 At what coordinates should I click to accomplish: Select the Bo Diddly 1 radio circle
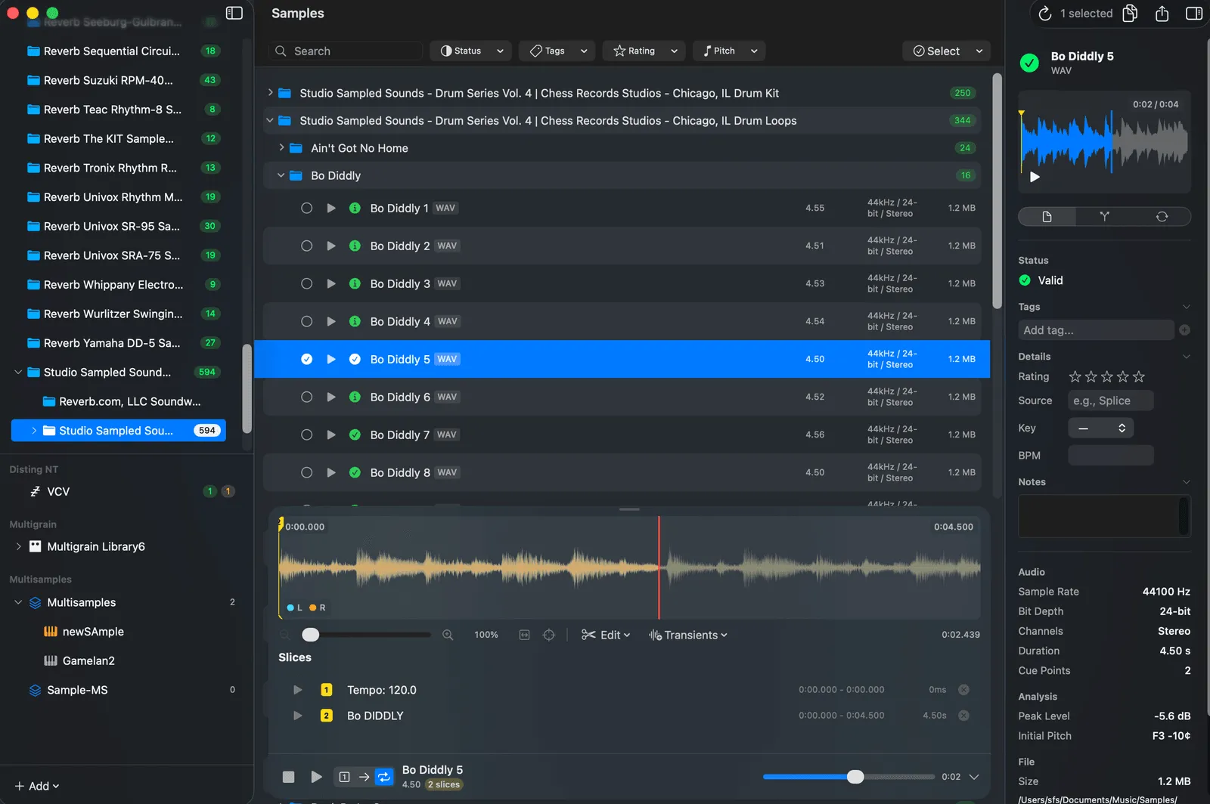click(306, 208)
